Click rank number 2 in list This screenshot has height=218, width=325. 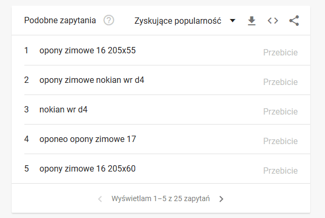[26, 80]
